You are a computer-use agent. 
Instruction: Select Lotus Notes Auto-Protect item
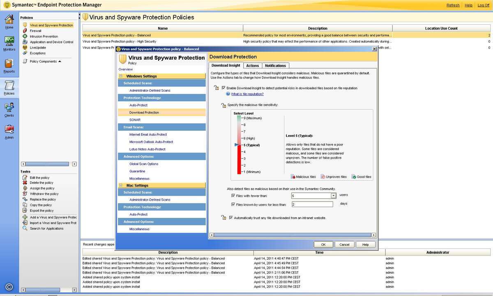147,149
